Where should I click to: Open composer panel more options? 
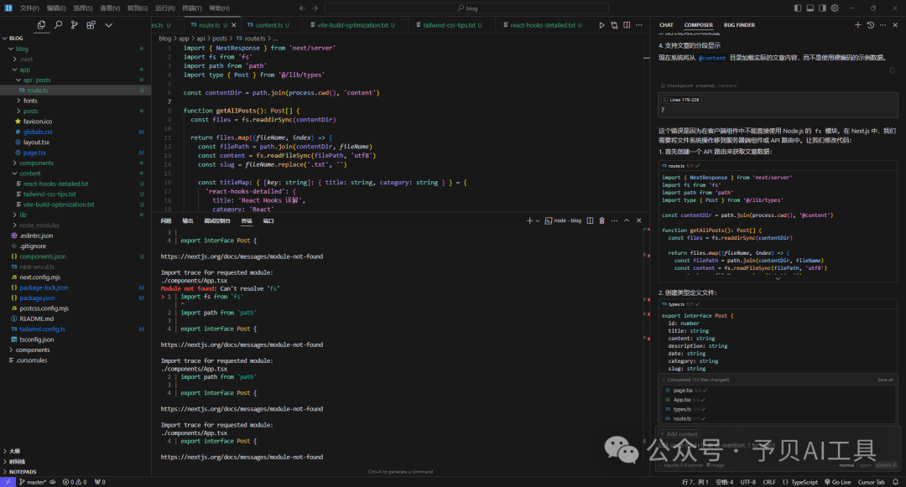883,25
